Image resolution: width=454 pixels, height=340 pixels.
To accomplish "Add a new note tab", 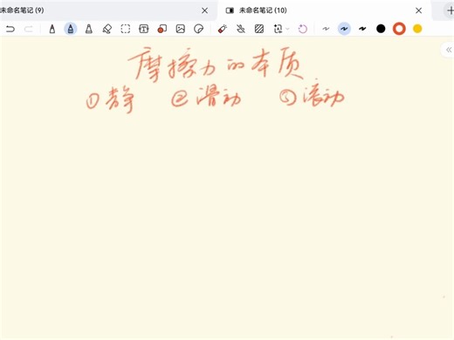I will 450,10.
